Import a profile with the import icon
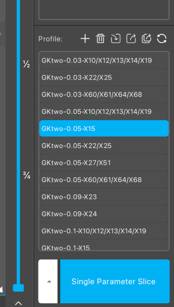The height and width of the screenshot is (307, 174). 116,38
